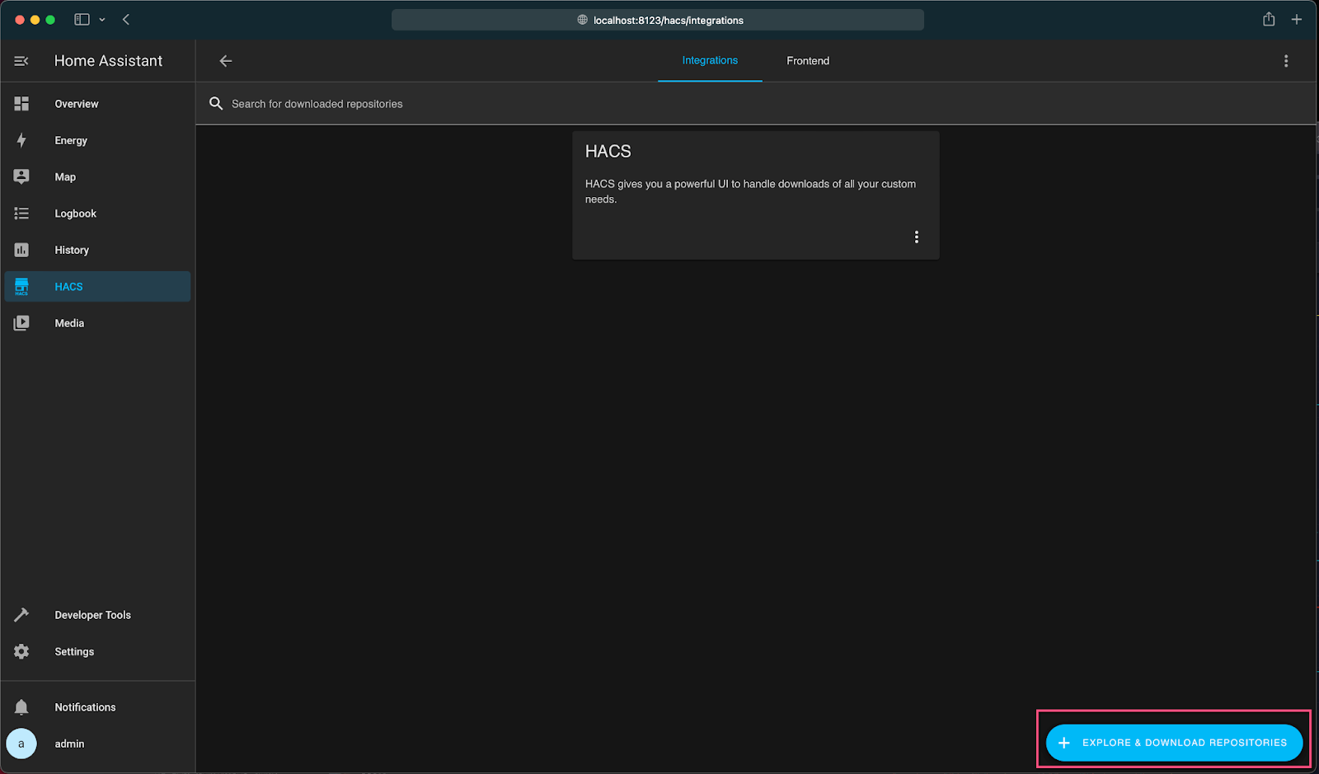Open the Media play icon
The image size is (1319, 774).
pos(21,323)
